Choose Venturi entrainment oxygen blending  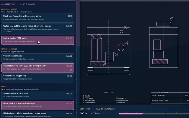pyautogui.click(x=38, y=58)
